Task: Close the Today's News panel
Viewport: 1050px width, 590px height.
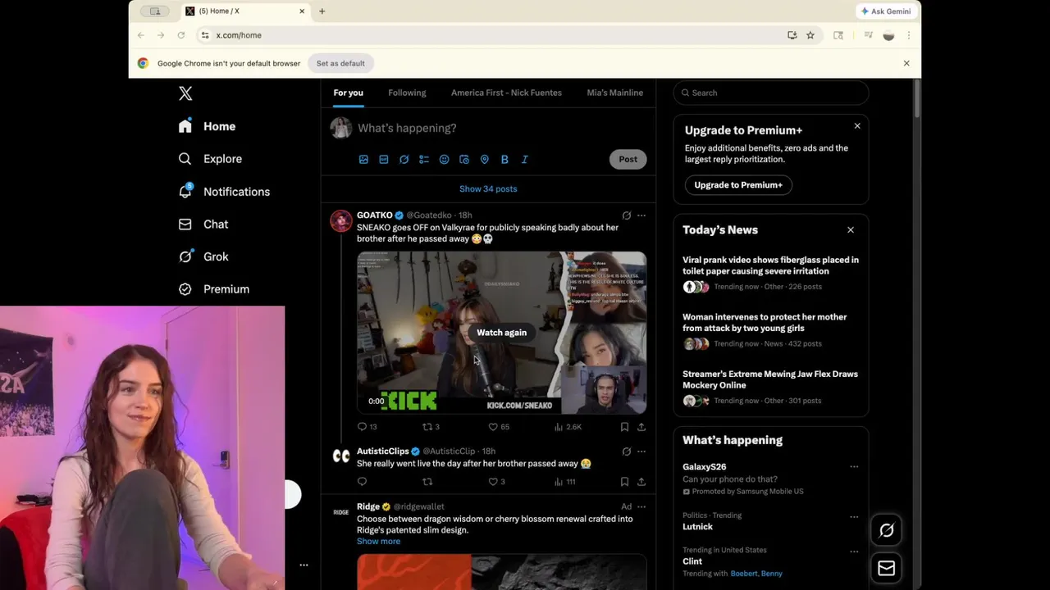Action: 851,230
